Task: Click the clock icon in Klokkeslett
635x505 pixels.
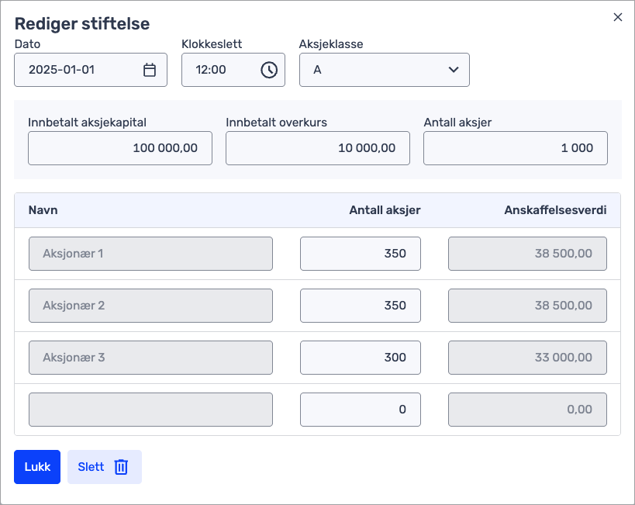Action: click(x=268, y=70)
